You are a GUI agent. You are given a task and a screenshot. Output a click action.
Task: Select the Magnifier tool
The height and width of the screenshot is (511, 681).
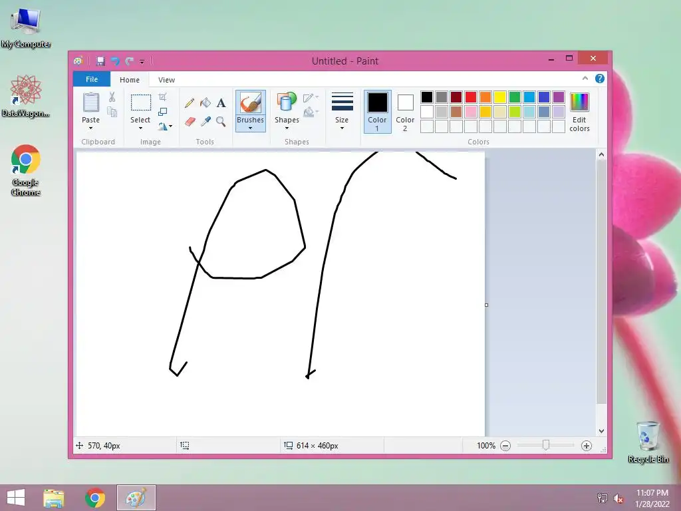point(221,121)
